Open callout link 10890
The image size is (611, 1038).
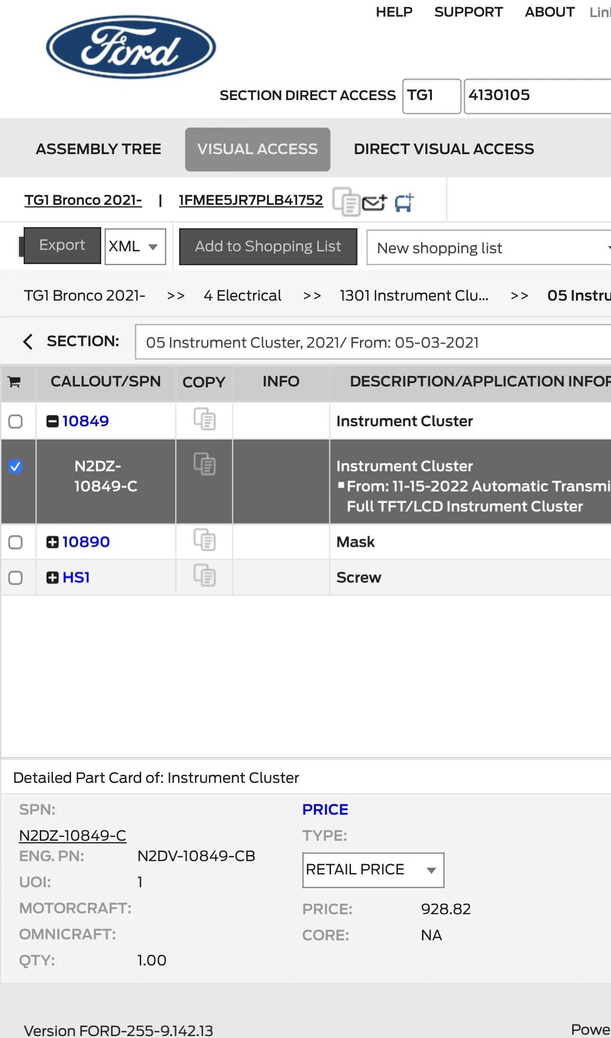tap(86, 542)
